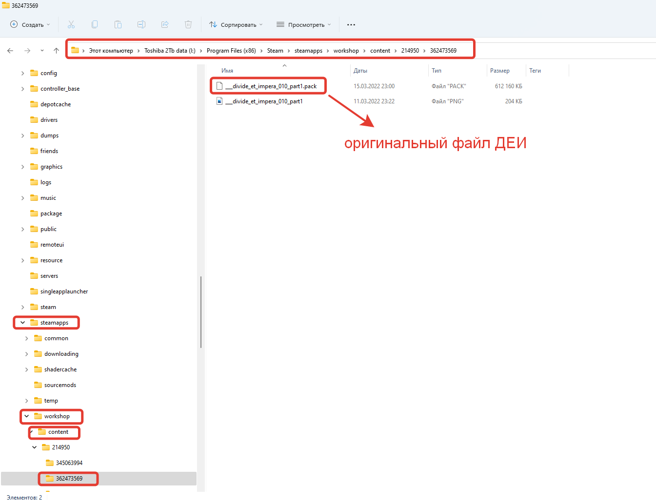
Task: Select the PNG file __divide_et_impera_010_part1
Action: (264, 101)
